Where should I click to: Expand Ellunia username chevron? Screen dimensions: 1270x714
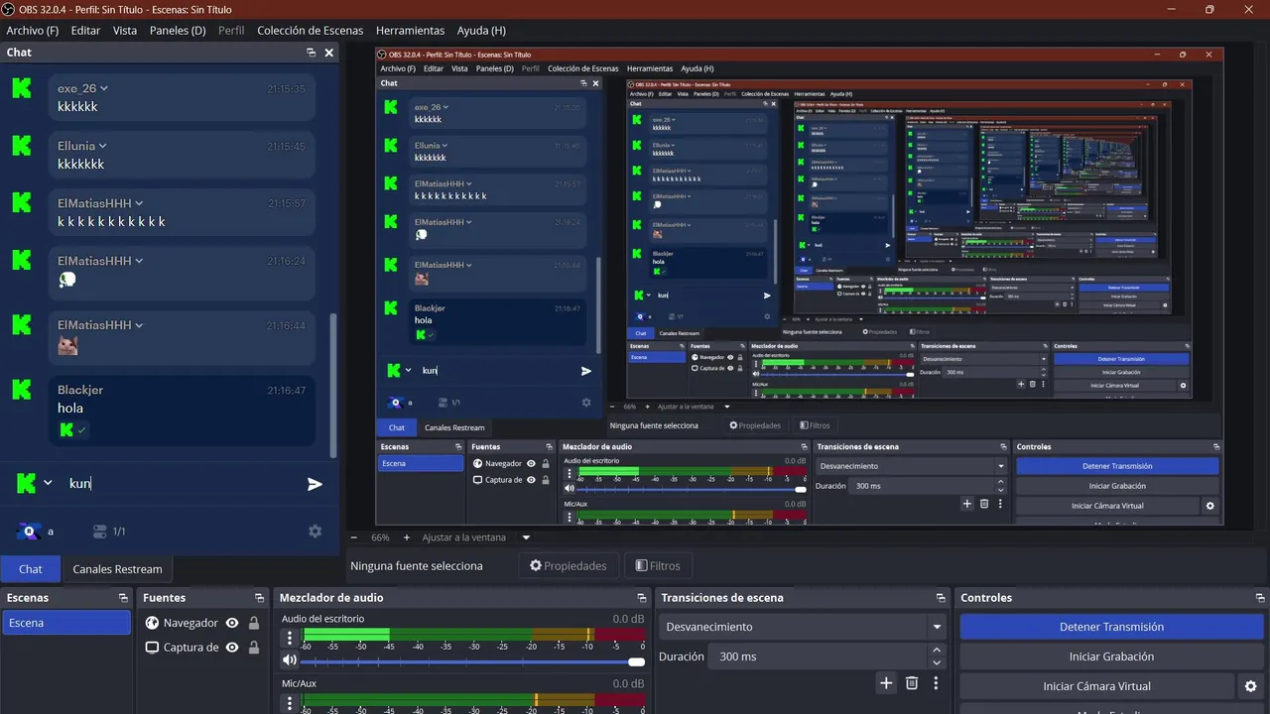click(x=104, y=146)
